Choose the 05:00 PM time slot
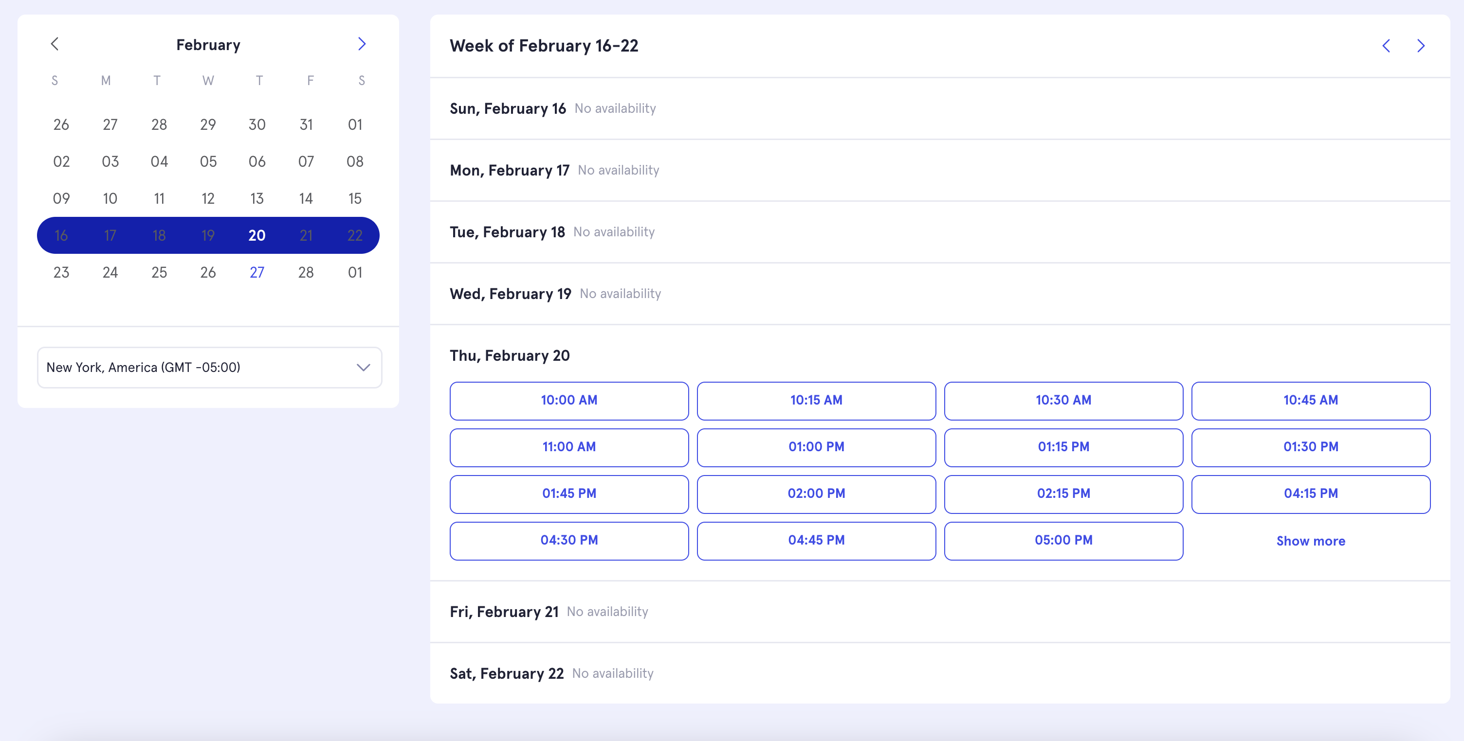 pyautogui.click(x=1063, y=540)
